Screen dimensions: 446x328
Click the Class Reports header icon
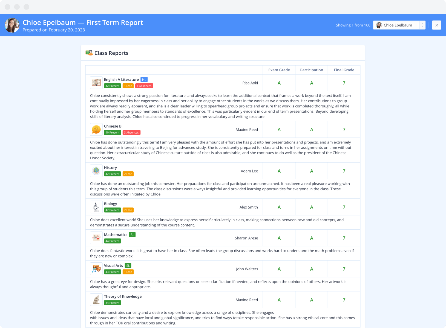(x=89, y=53)
